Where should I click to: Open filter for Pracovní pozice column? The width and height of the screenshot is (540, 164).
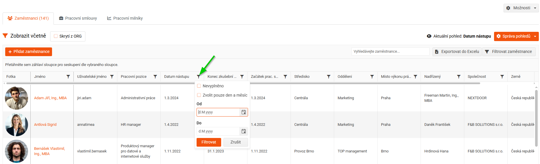pyautogui.click(x=155, y=77)
